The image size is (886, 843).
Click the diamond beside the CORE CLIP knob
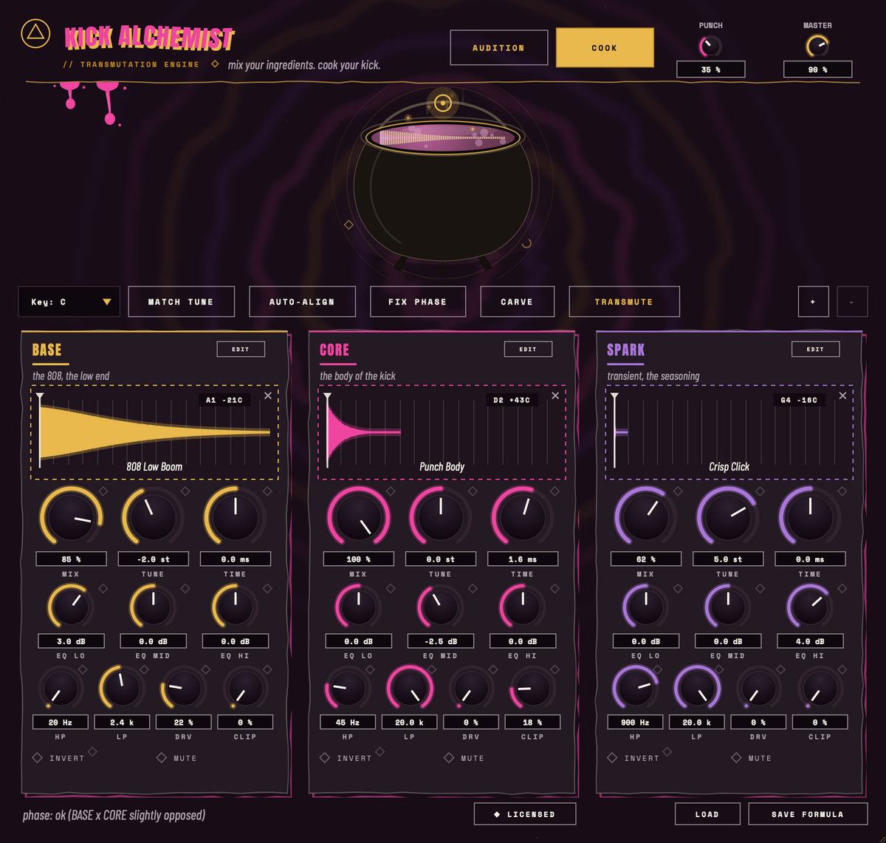554,669
